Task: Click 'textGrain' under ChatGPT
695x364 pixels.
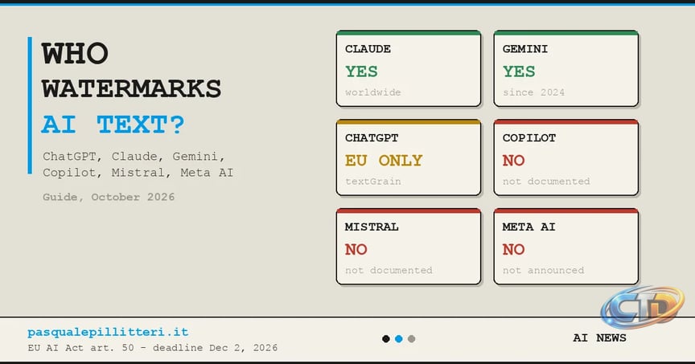Action: click(x=373, y=182)
